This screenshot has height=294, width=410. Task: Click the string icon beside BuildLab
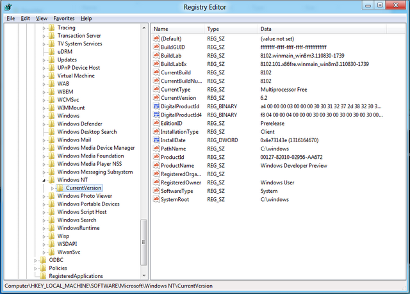156,55
